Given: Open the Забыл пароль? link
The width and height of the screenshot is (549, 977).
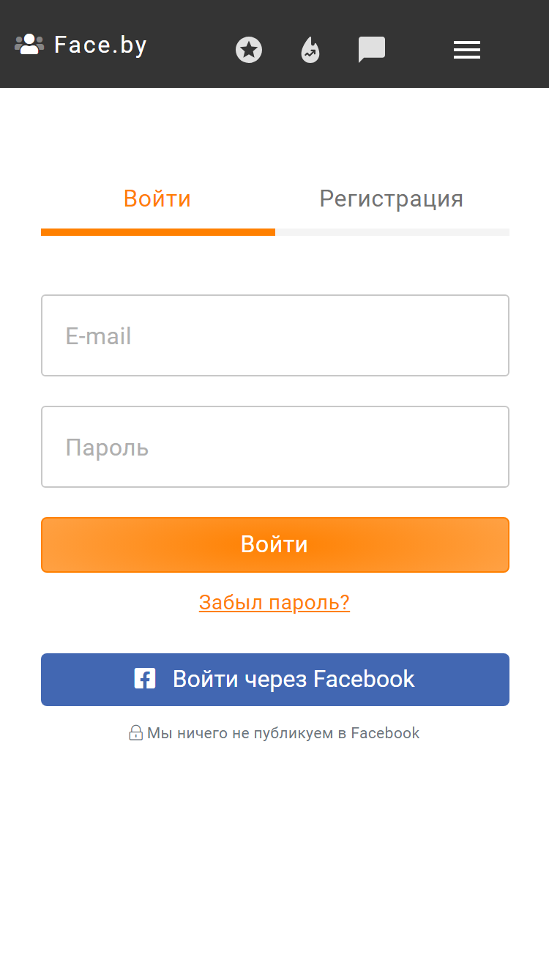Looking at the screenshot, I should 274,602.
